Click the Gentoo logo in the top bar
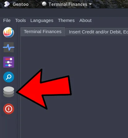This screenshot has width=128, height=138. (7, 4)
